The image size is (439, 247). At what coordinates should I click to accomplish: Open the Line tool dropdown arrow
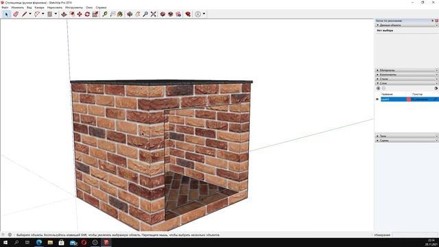[x=30, y=14]
